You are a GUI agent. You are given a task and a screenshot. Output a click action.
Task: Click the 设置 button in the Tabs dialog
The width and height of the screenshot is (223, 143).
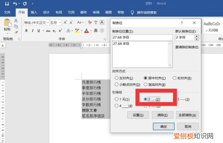click(138, 115)
